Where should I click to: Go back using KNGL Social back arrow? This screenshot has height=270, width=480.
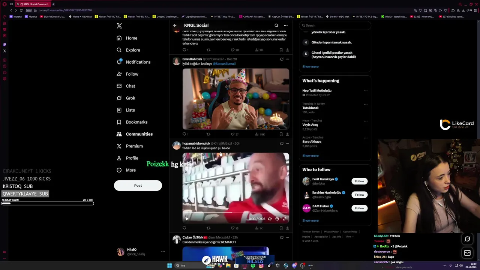pos(175,25)
